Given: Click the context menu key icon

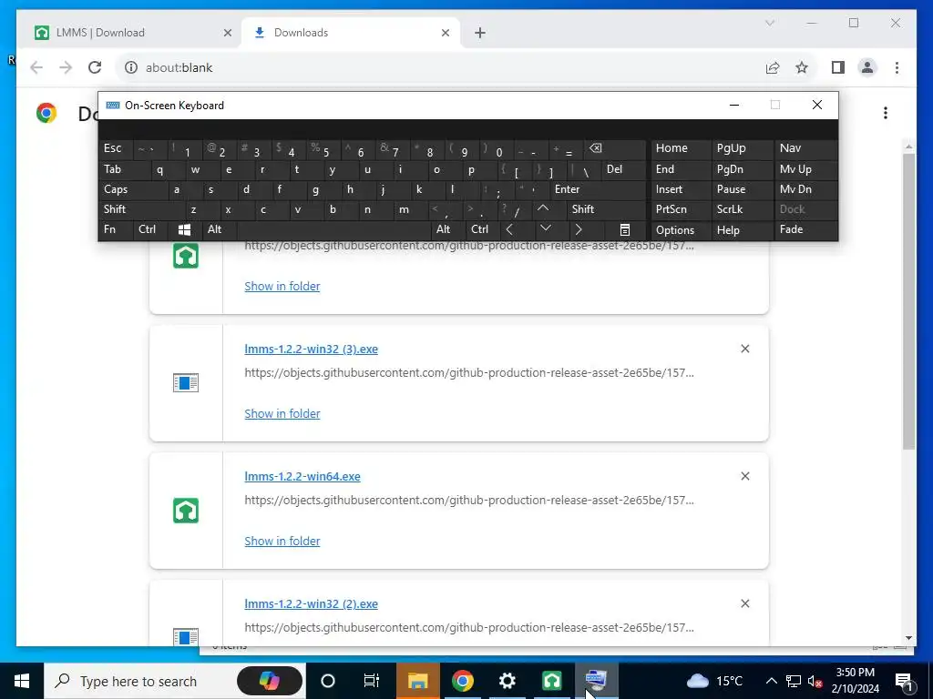Looking at the screenshot, I should (x=625, y=229).
